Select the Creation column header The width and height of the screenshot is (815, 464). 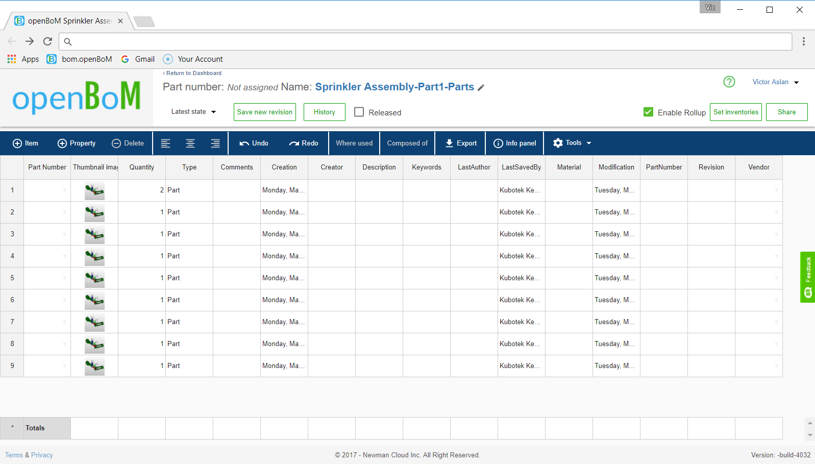point(284,167)
